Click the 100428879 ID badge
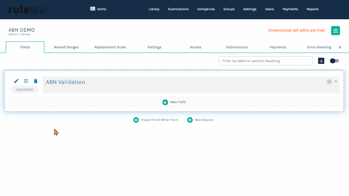This screenshot has width=349, height=196. (25, 90)
